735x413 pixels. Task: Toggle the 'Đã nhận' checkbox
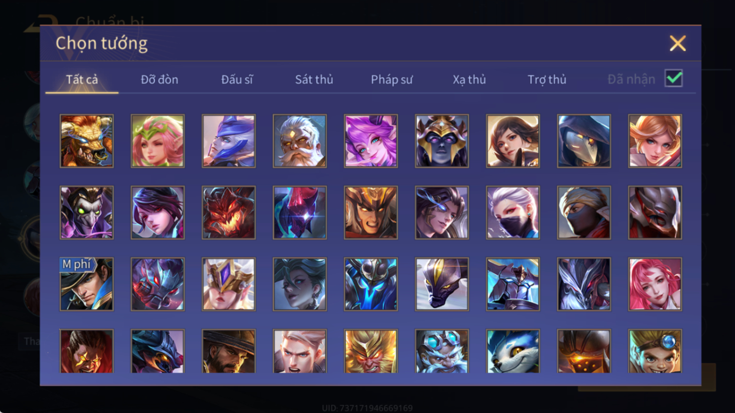coord(674,79)
